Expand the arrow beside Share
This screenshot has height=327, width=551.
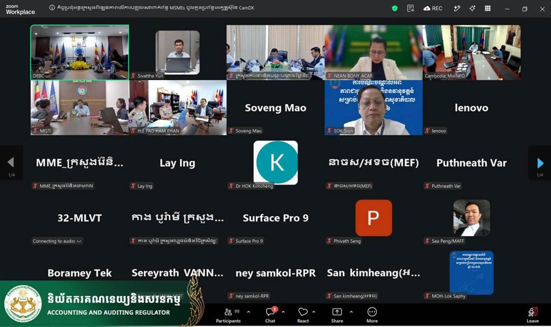click(351, 311)
